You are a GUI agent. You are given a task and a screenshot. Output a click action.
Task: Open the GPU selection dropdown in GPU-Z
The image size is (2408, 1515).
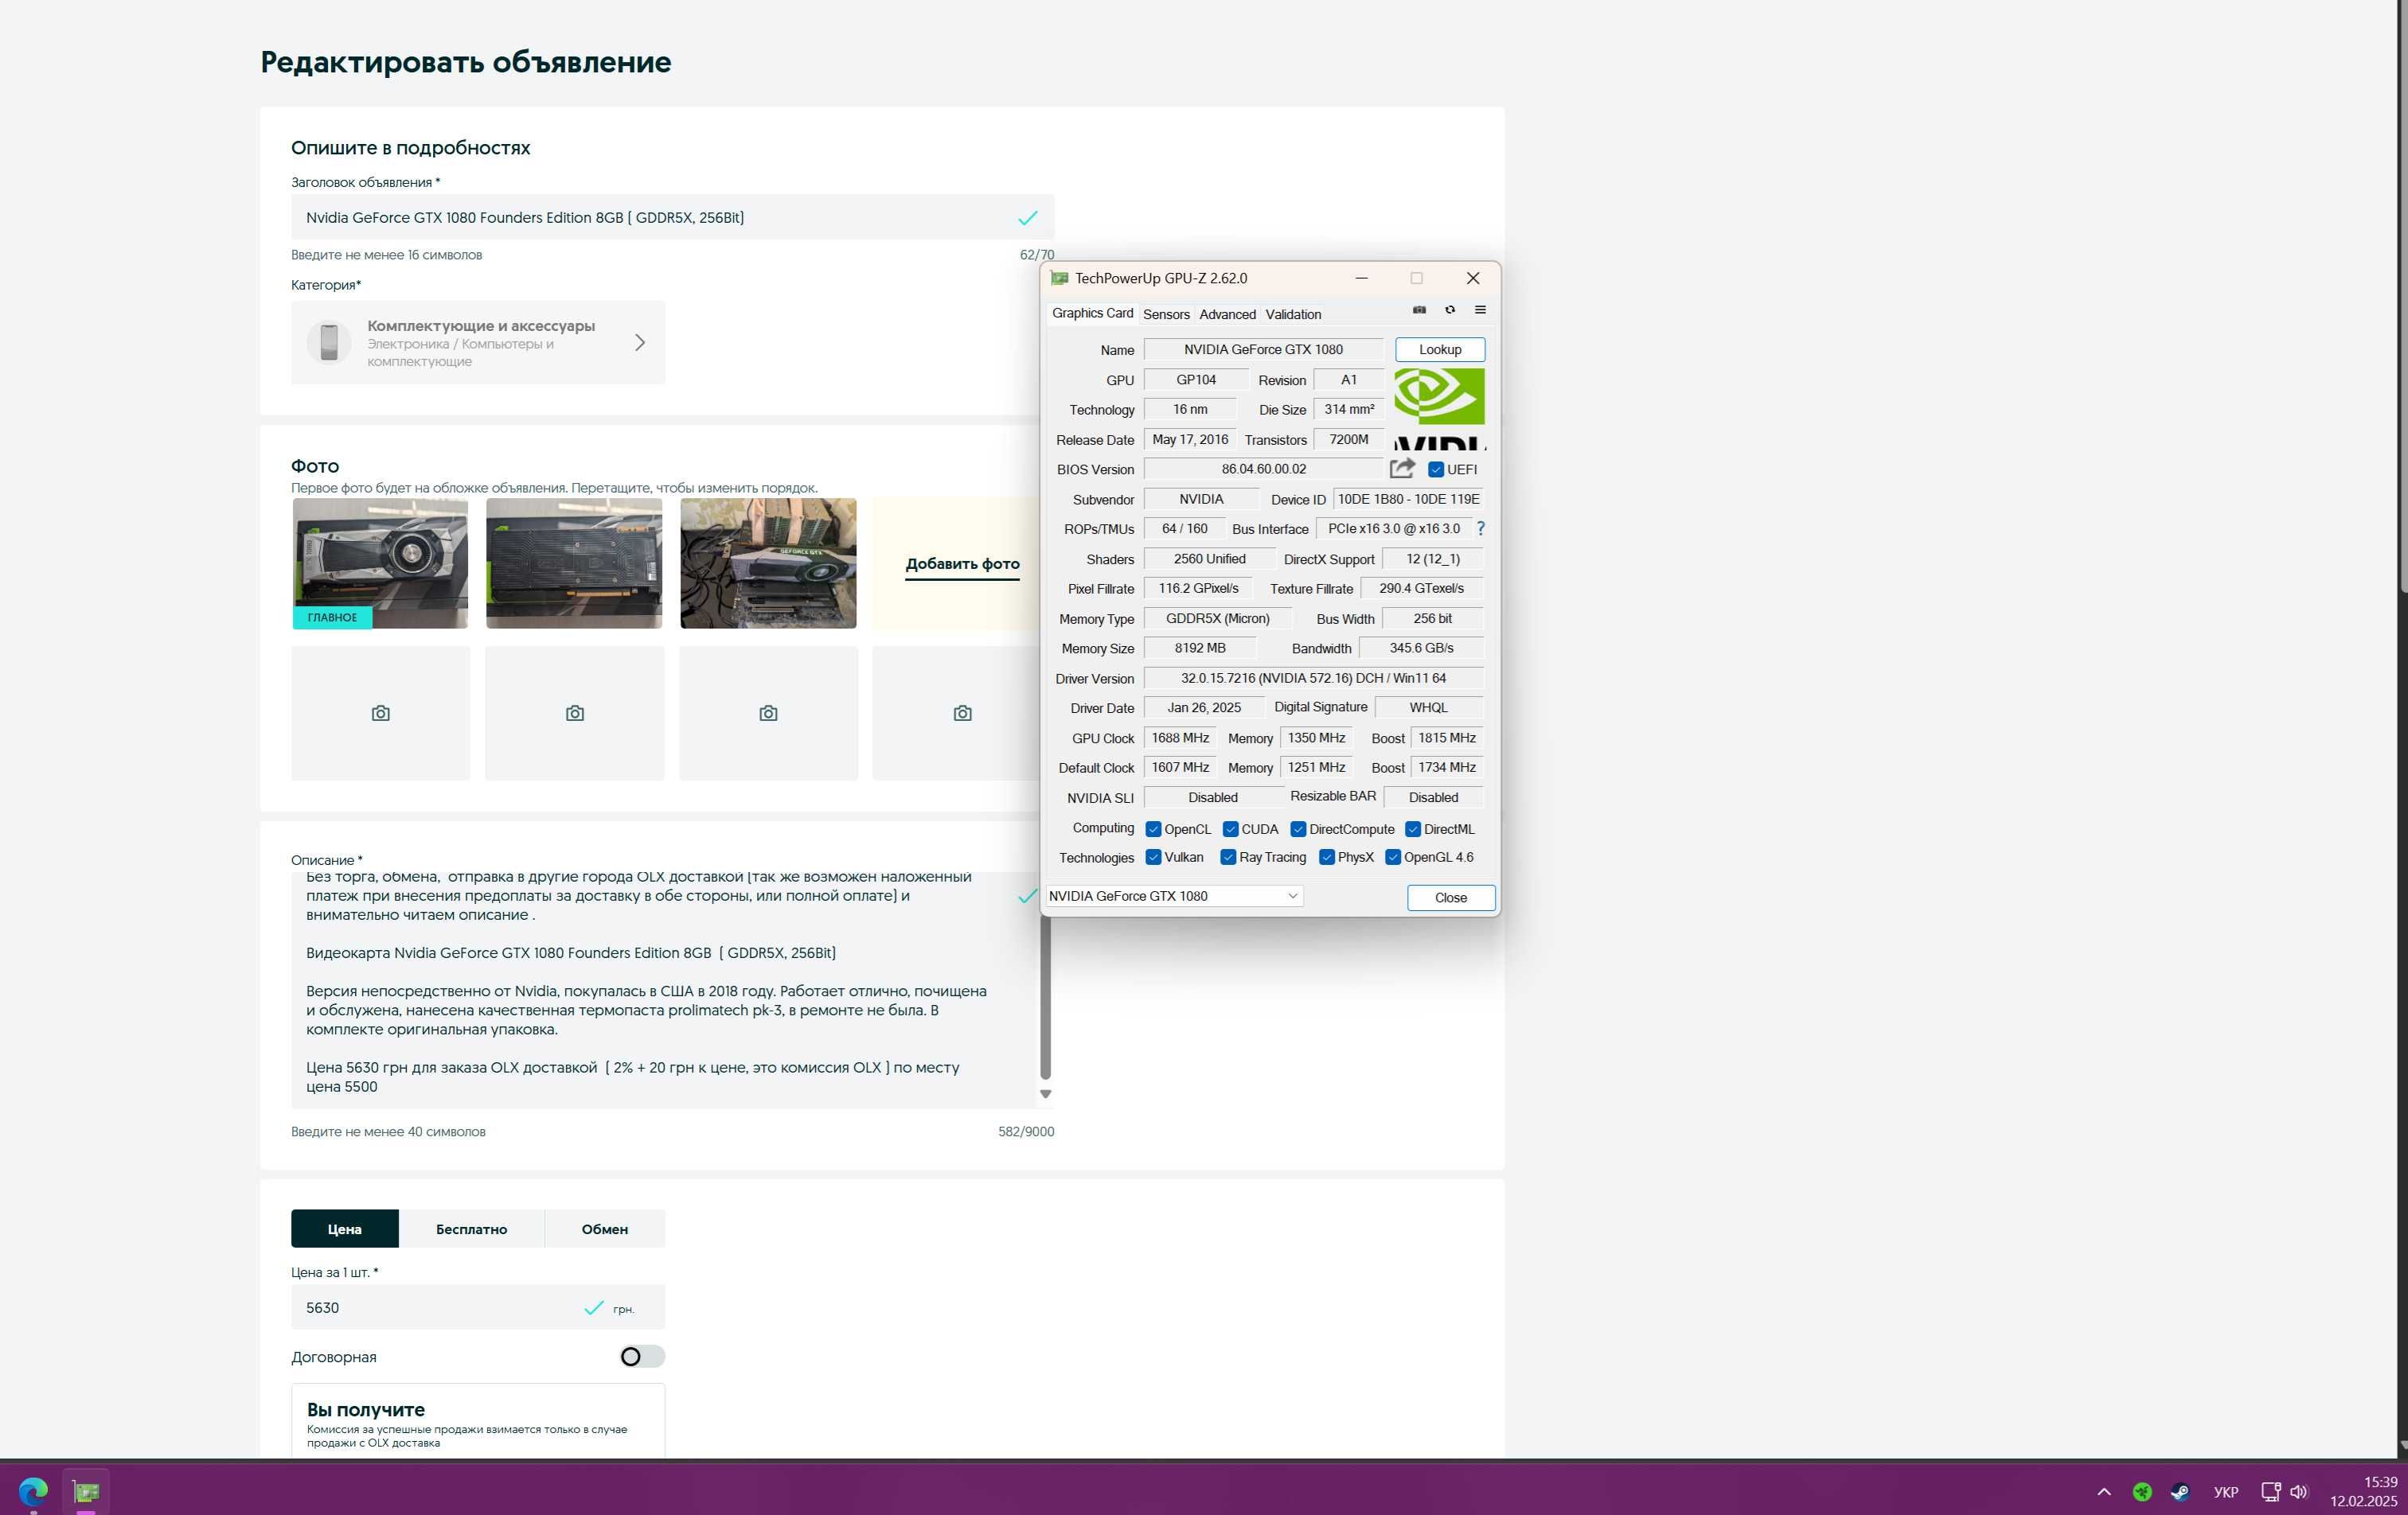[x=1174, y=897]
